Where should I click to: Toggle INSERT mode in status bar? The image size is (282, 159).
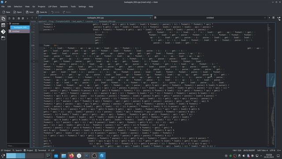click(x=249, y=150)
